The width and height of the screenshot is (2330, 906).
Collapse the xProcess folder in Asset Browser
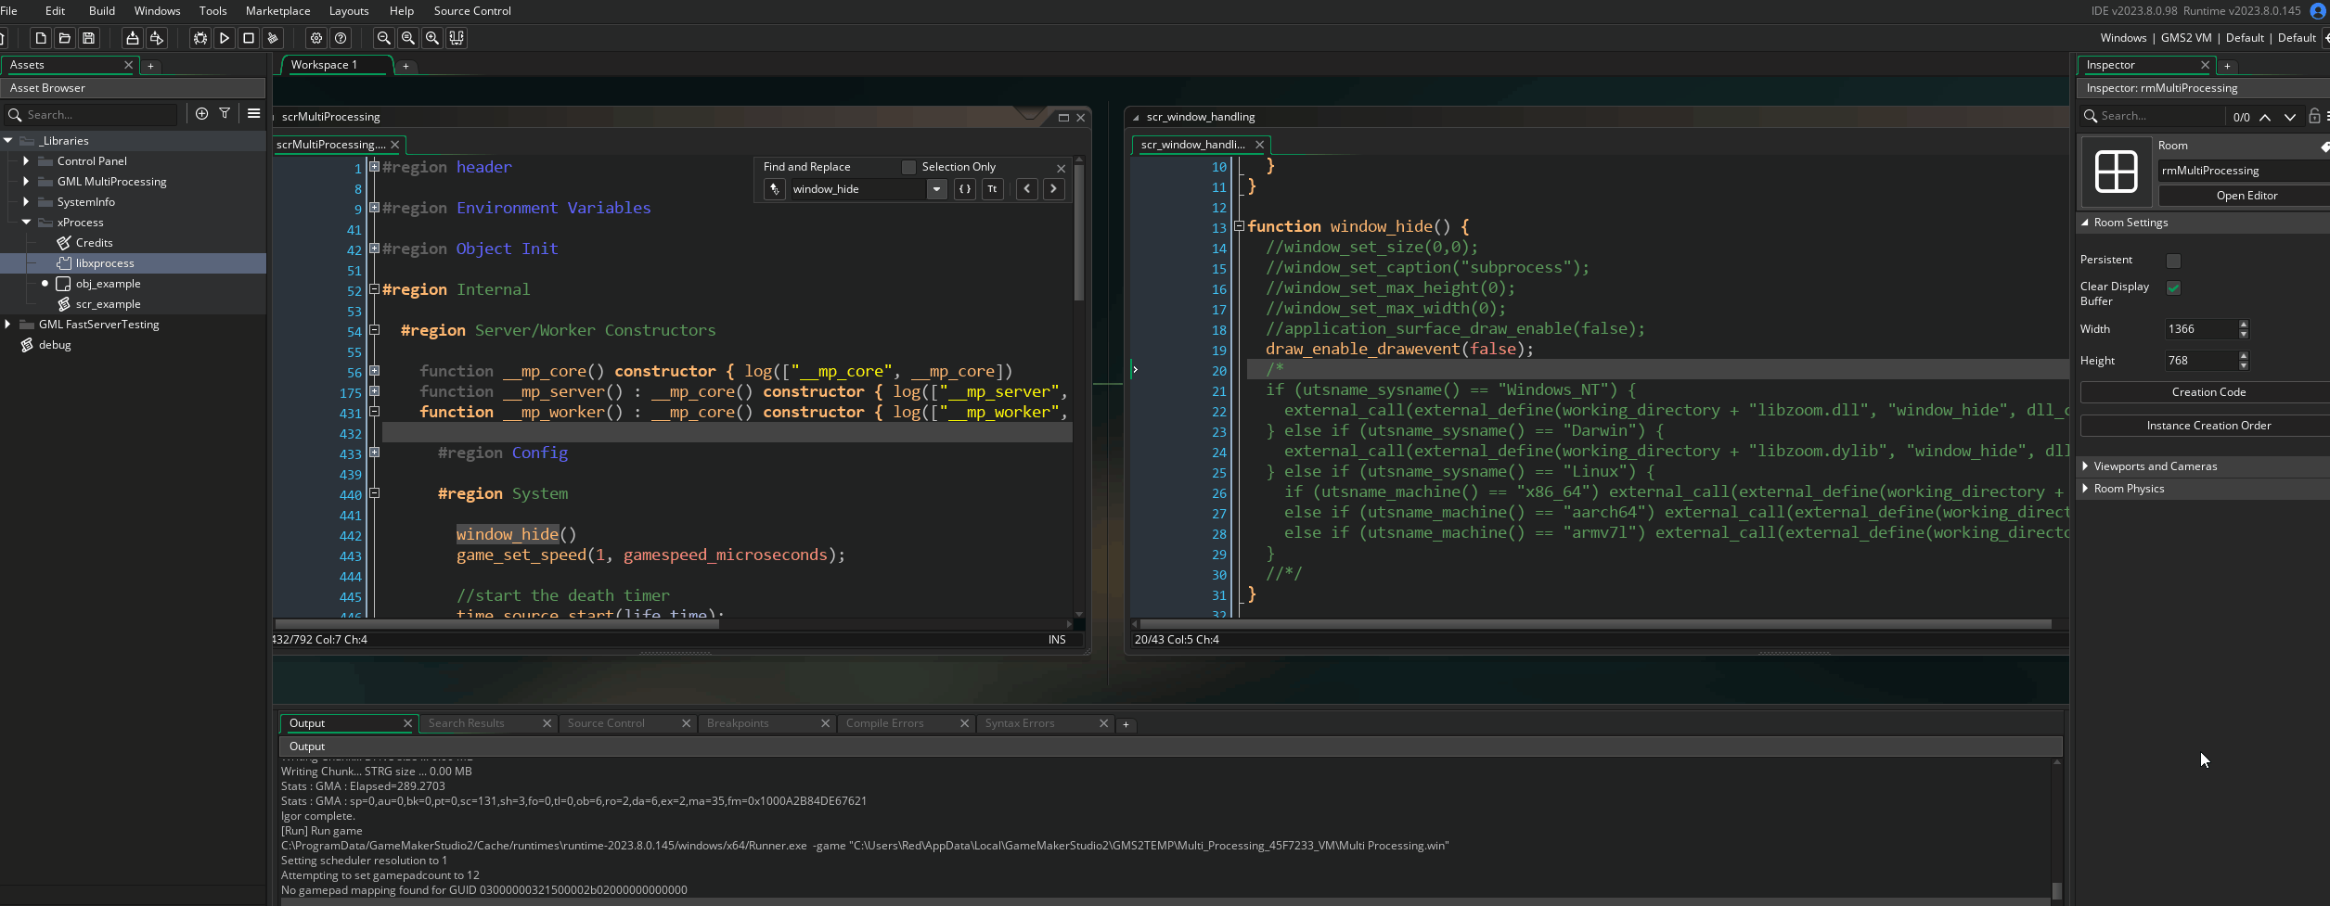click(x=27, y=223)
